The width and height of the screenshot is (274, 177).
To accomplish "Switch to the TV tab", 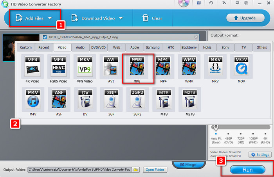I will coord(243,47).
